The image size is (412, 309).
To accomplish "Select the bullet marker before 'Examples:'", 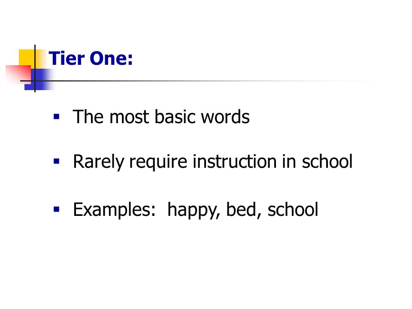I will [57, 209].
